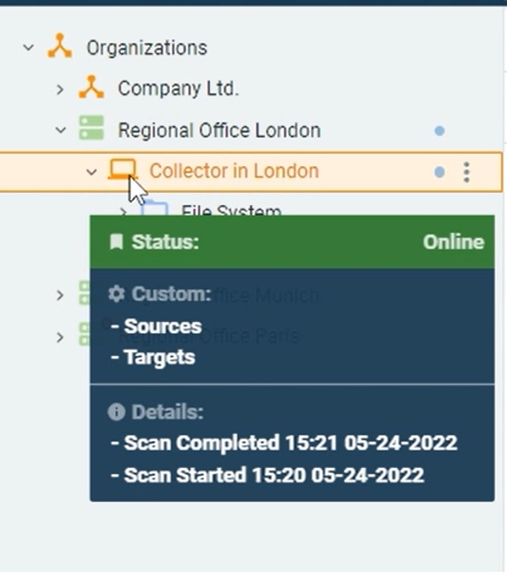This screenshot has height=575, width=507.
Task: Open the three-dot menu for Collector in London
Action: [467, 172]
